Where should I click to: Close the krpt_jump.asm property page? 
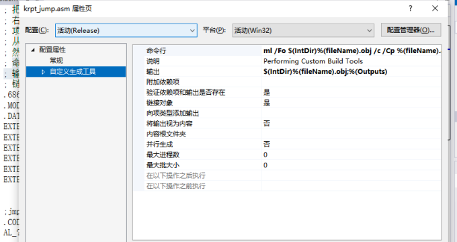click(435, 9)
